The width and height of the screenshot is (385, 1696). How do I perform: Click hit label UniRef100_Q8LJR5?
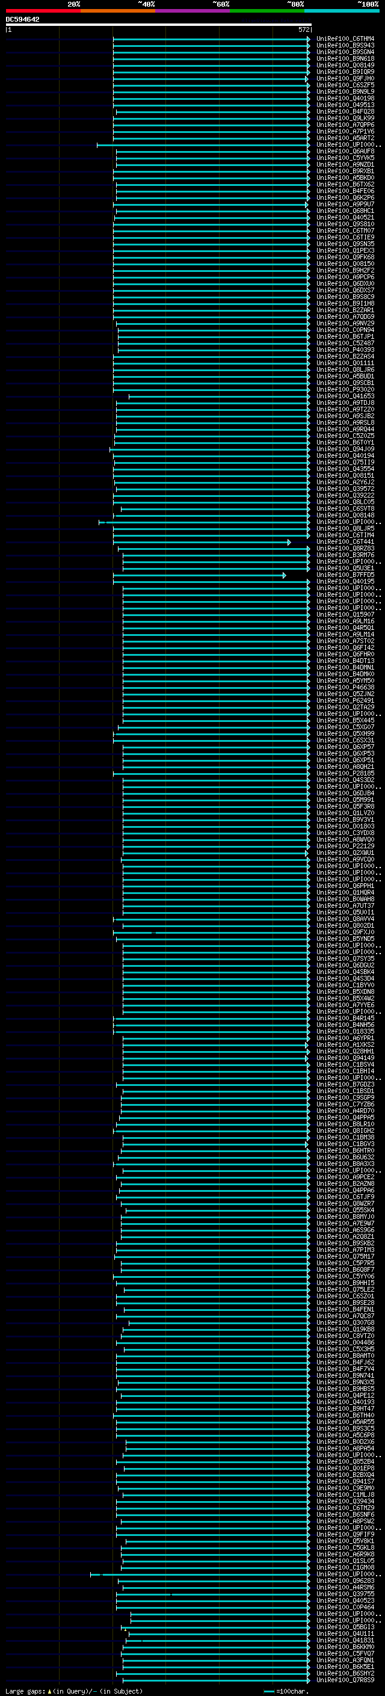345,529
